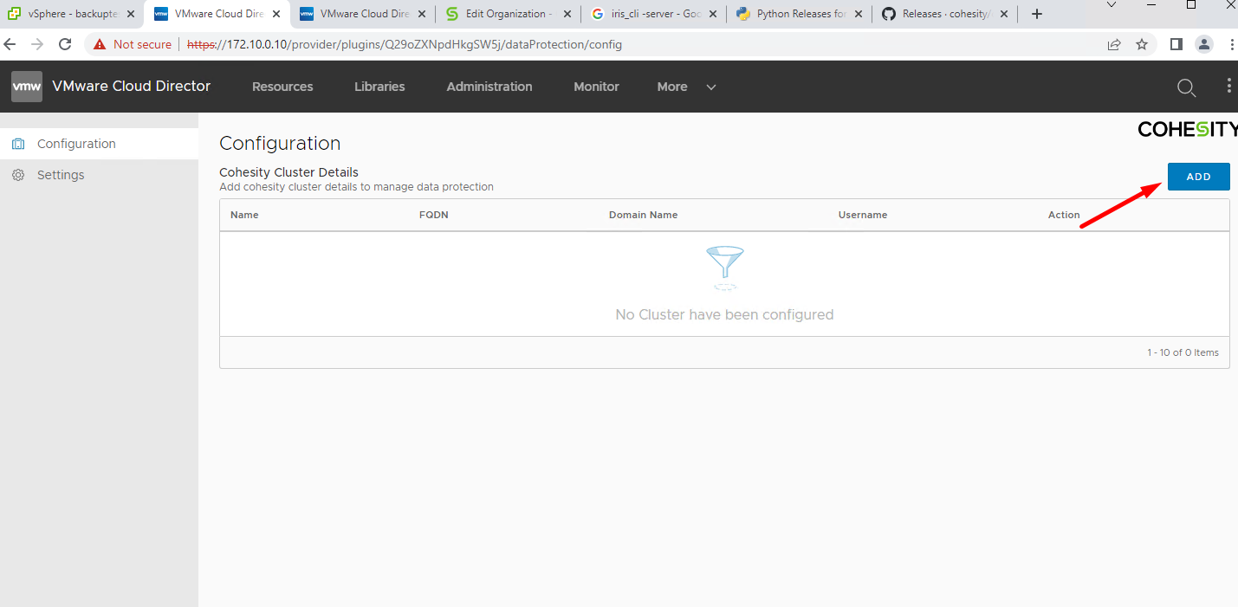Click the Cohesity logo
Image resolution: width=1238 pixels, height=607 pixels.
pos(1188,130)
